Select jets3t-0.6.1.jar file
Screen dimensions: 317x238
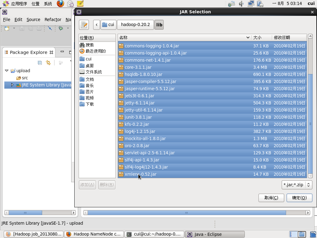212,96
